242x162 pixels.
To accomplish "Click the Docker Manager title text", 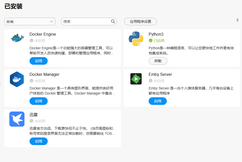I will click(44, 74).
